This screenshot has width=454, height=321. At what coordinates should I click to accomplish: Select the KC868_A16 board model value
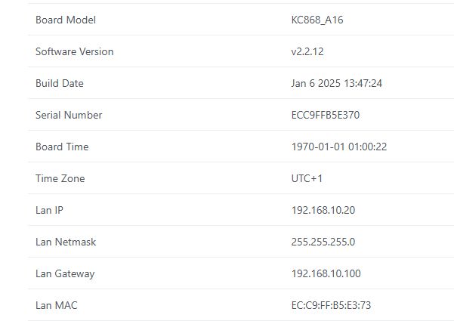click(317, 20)
